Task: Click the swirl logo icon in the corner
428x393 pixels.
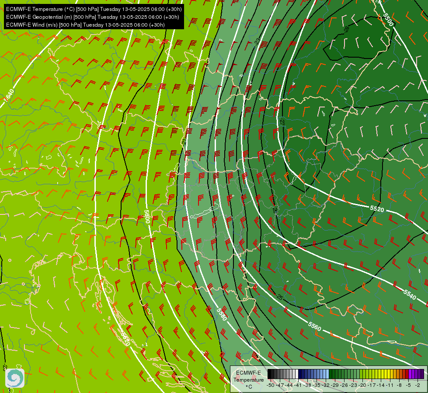Action: 15,378
